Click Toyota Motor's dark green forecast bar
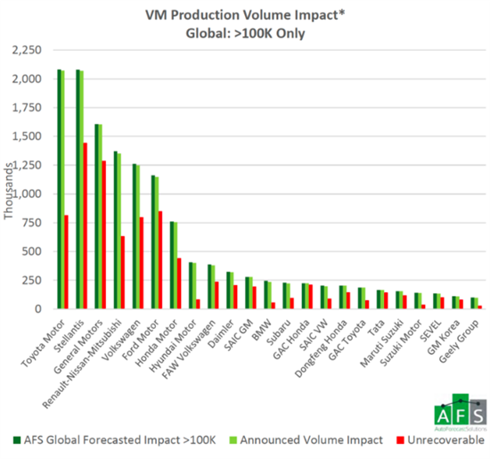 point(60,189)
